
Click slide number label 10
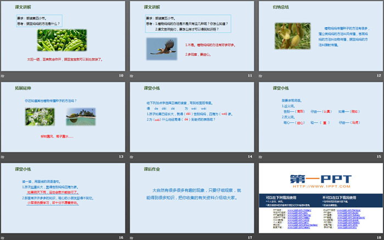pos(121,76)
